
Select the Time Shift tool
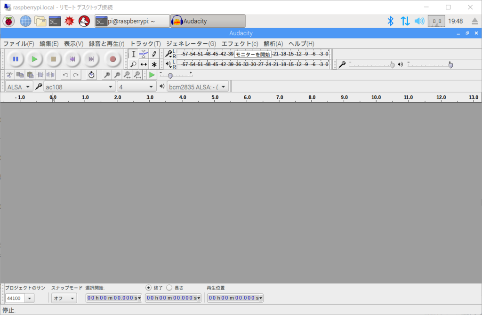click(144, 64)
